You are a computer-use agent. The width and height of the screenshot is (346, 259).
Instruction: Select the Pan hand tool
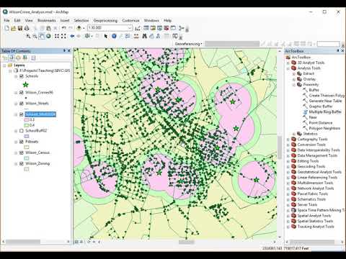[x=42, y=36]
